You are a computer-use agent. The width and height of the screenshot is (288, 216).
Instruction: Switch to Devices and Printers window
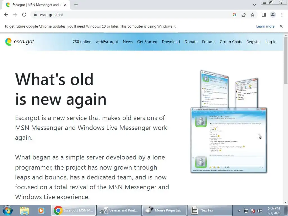[x=119, y=210]
